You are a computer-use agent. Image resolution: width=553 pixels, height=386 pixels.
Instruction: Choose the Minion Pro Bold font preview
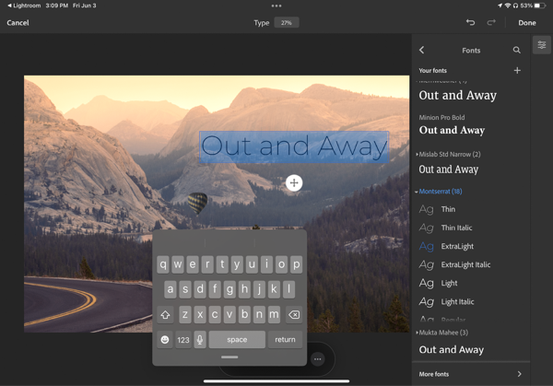[x=452, y=130]
